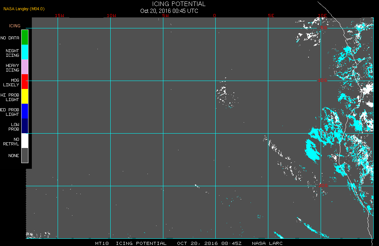The height and width of the screenshot is (246, 379).
Task: Click the 15W longitude label
Action: [60, 16]
